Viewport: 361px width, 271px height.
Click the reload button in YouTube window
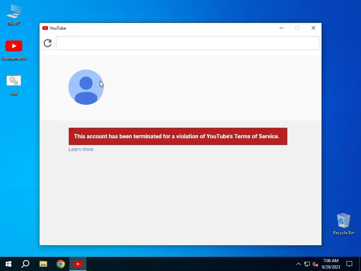coord(48,43)
